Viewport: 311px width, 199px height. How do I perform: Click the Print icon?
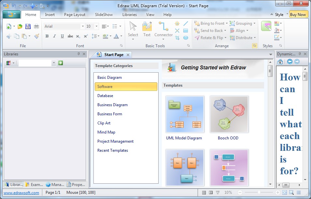[x=36, y=26]
